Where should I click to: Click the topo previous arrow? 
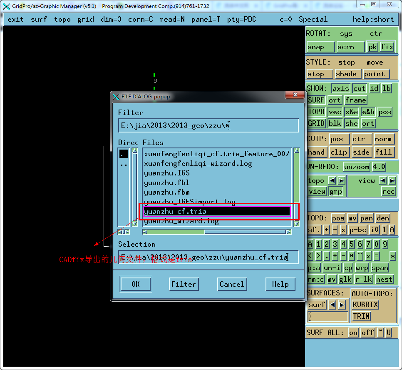332,180
